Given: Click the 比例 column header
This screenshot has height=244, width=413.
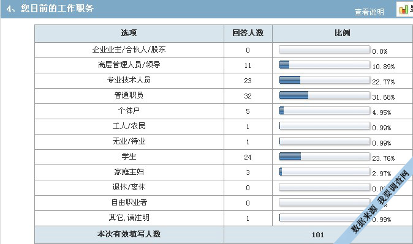Looking at the screenshot, I should point(343,33).
